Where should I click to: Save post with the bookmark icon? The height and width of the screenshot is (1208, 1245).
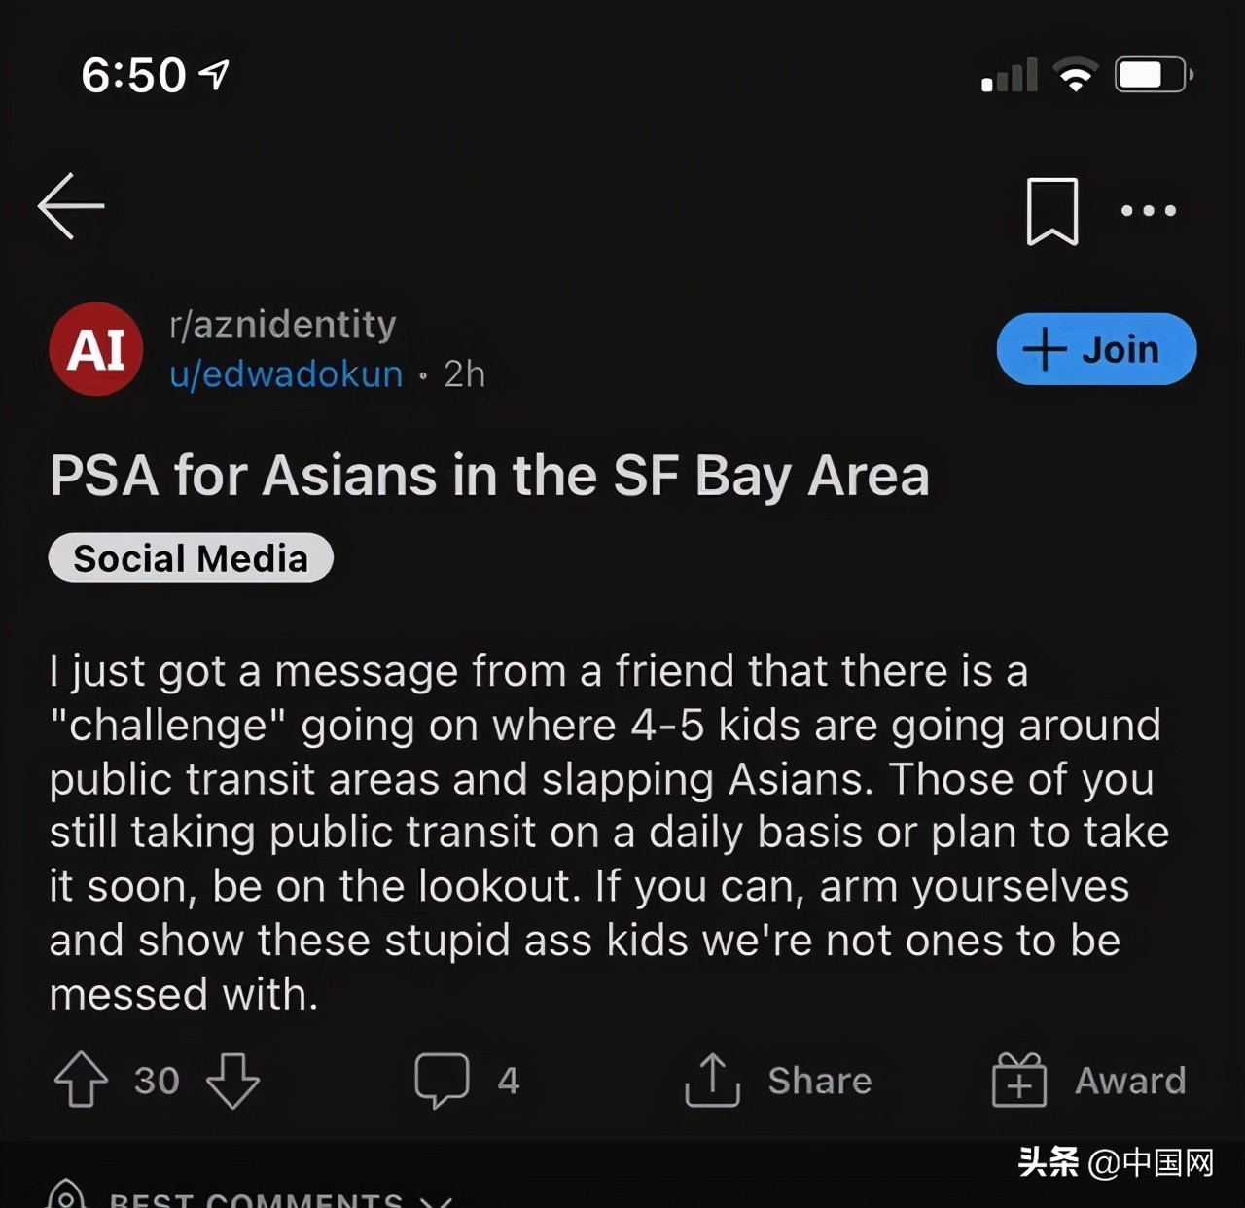coord(1052,211)
